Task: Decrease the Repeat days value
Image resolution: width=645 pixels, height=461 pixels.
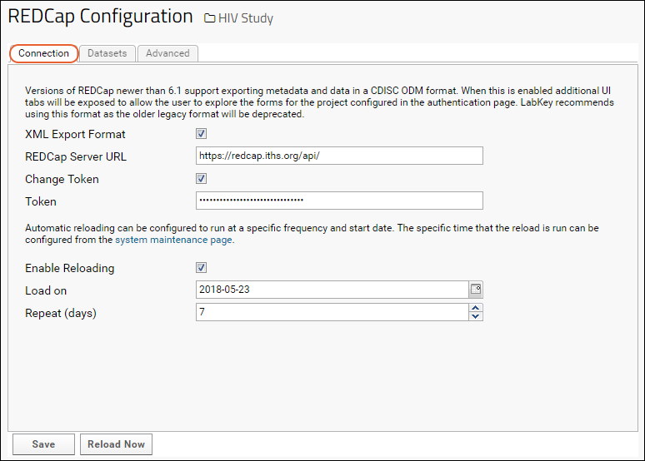Action: [476, 316]
